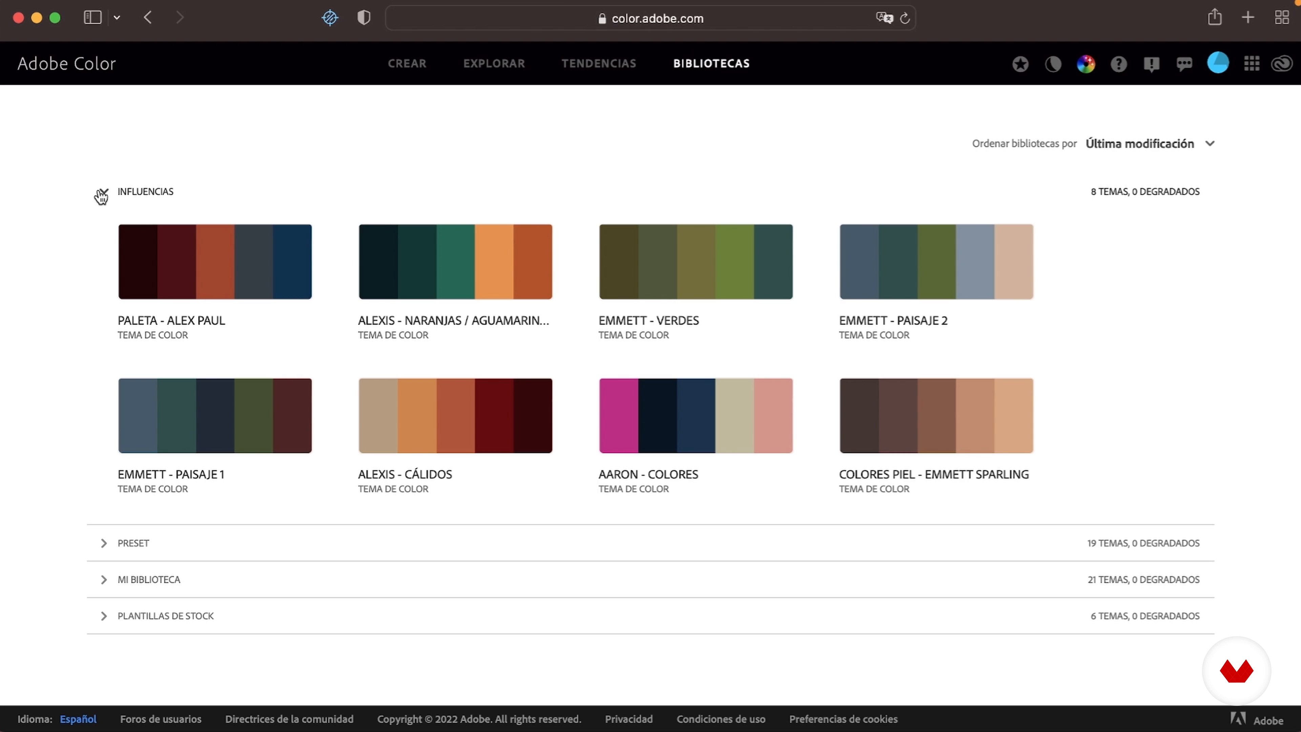Click the INFLUENCIAS library title
Screen dimensions: 1301x732
click(145, 191)
